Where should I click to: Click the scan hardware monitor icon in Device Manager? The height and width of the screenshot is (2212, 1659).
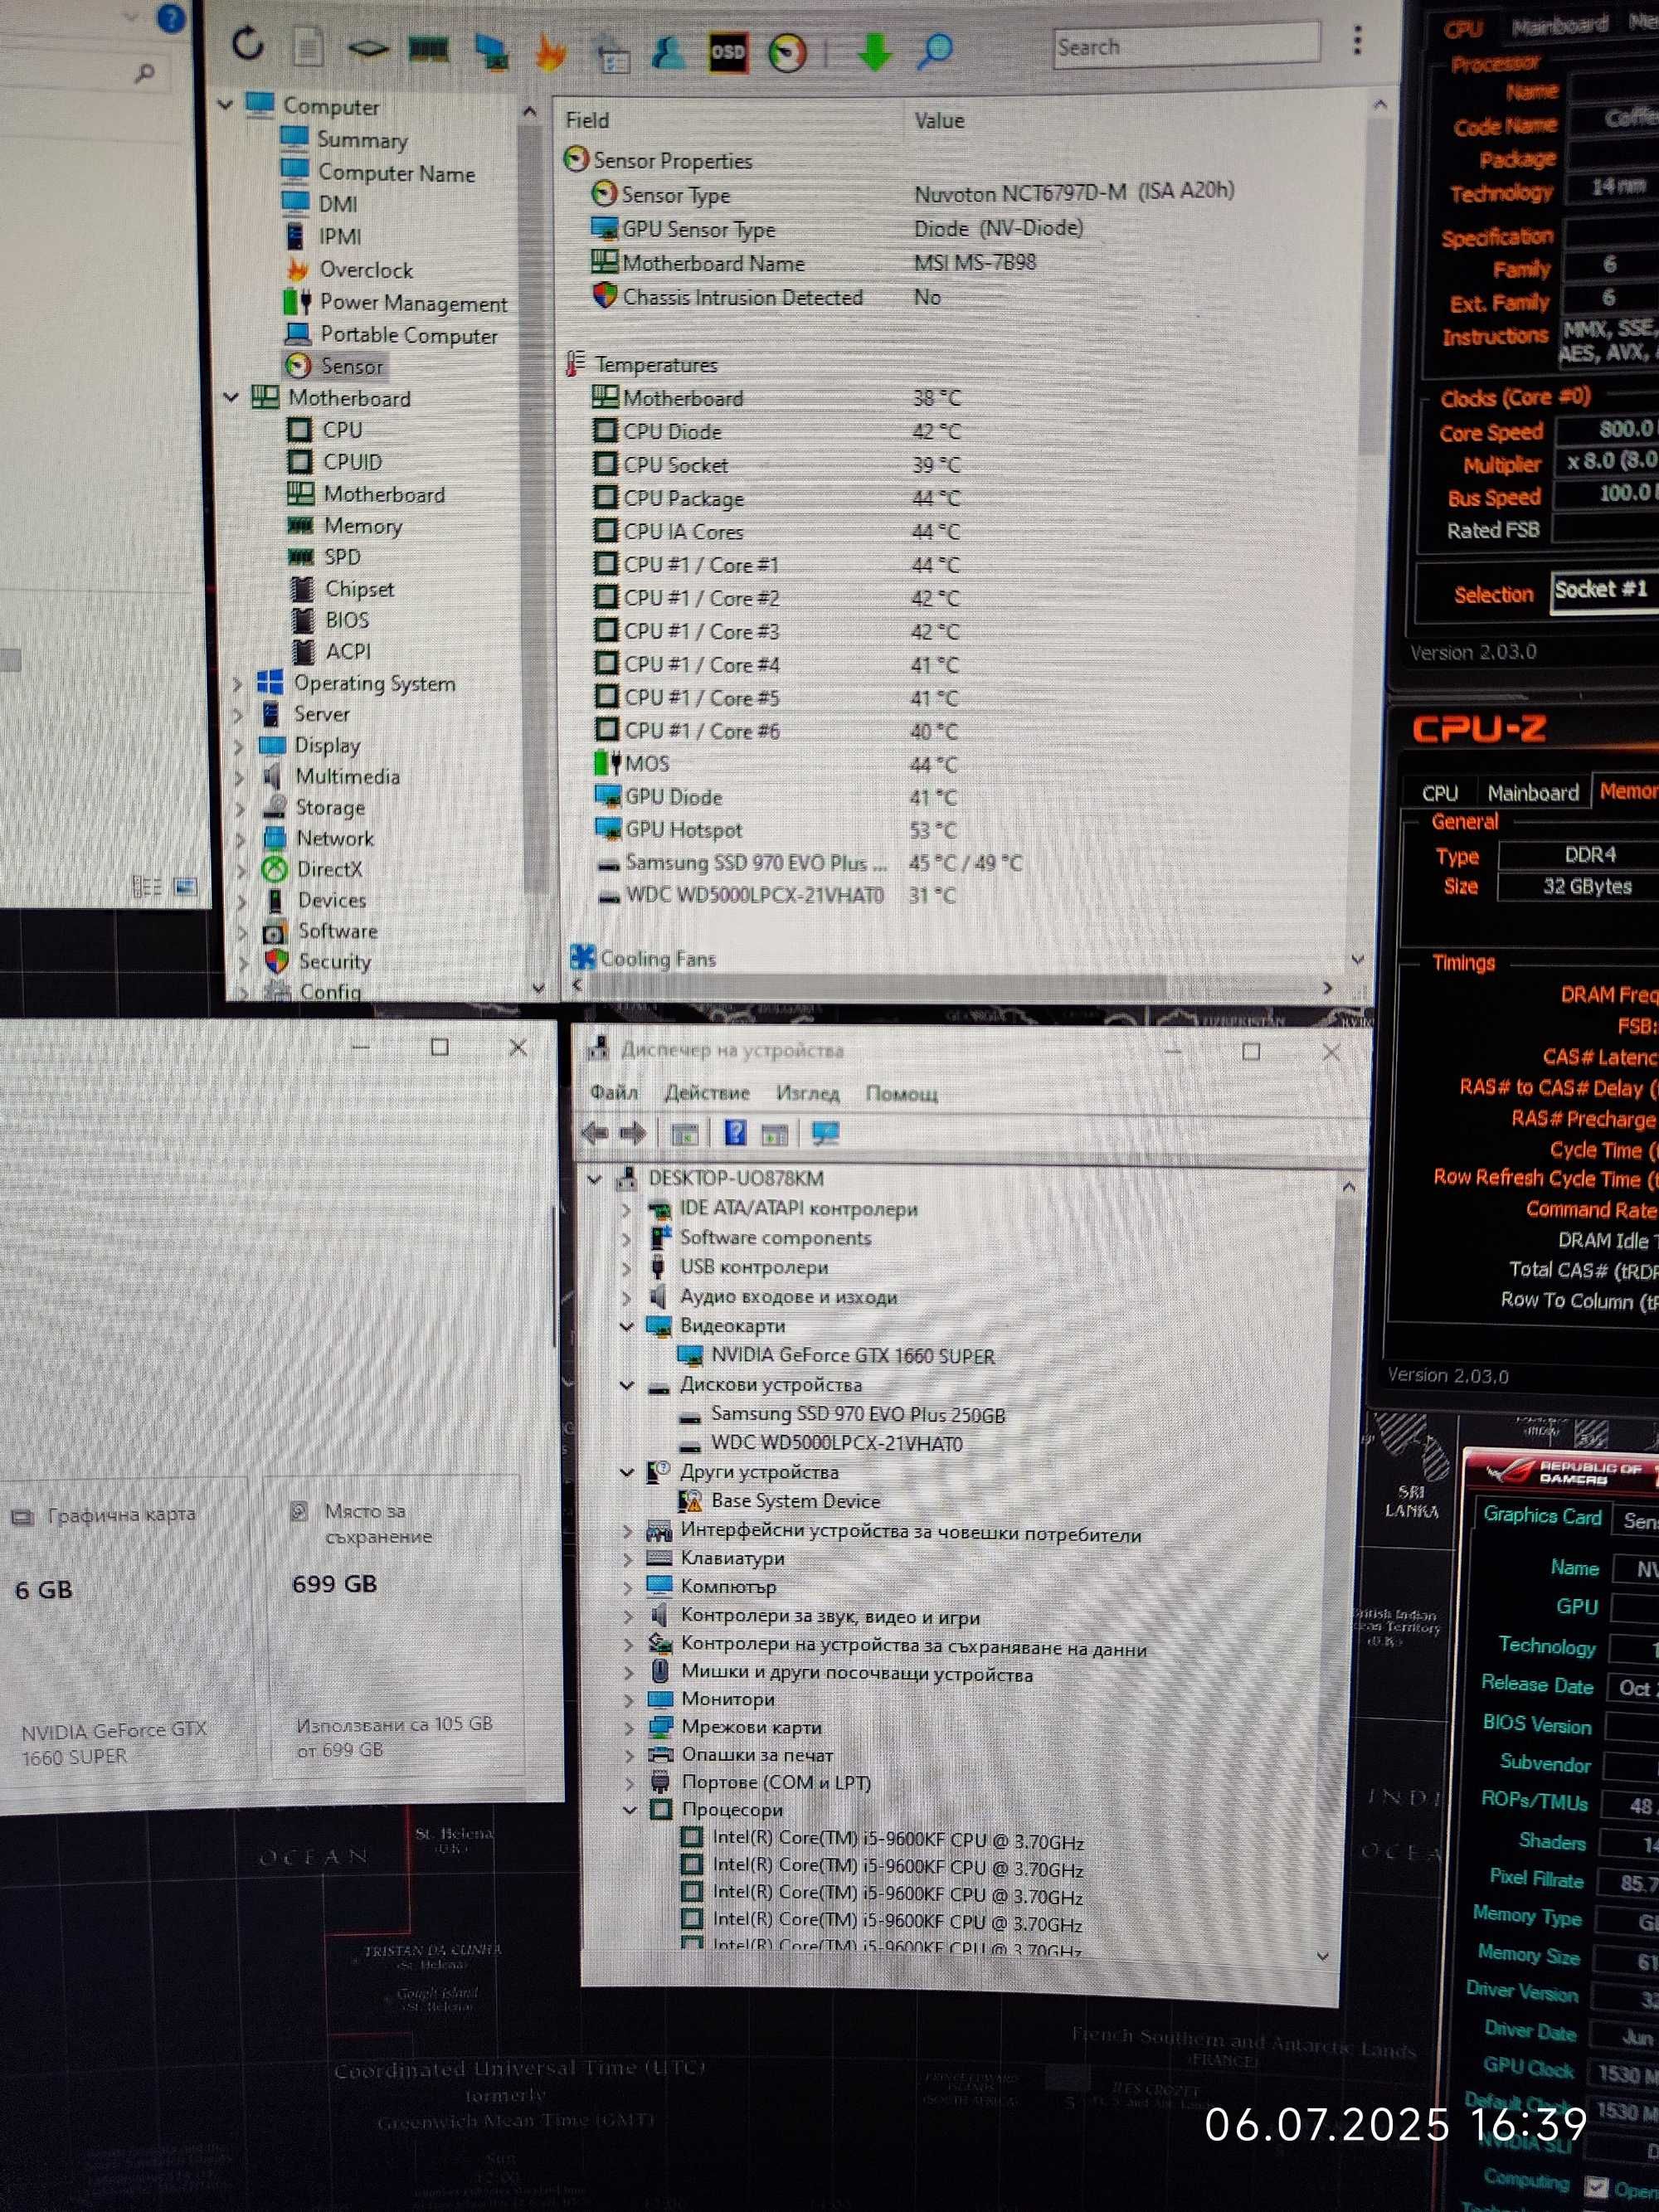click(826, 1133)
